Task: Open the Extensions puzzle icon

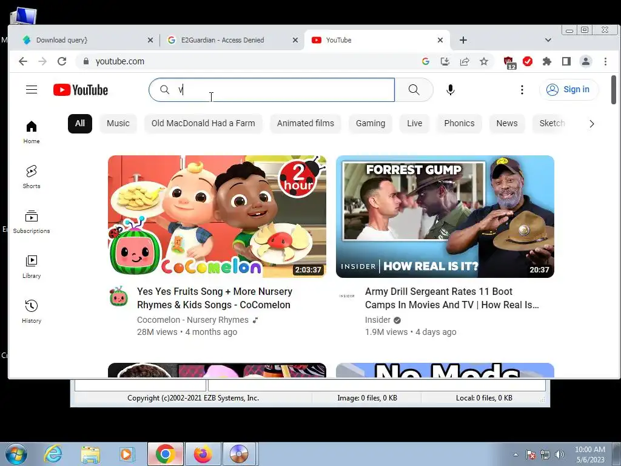Action: coord(547,61)
